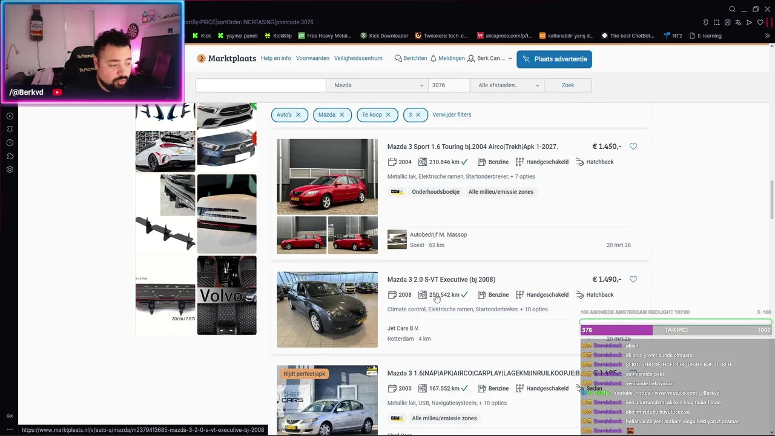Click the Volvo floor mats ad image

(226, 295)
